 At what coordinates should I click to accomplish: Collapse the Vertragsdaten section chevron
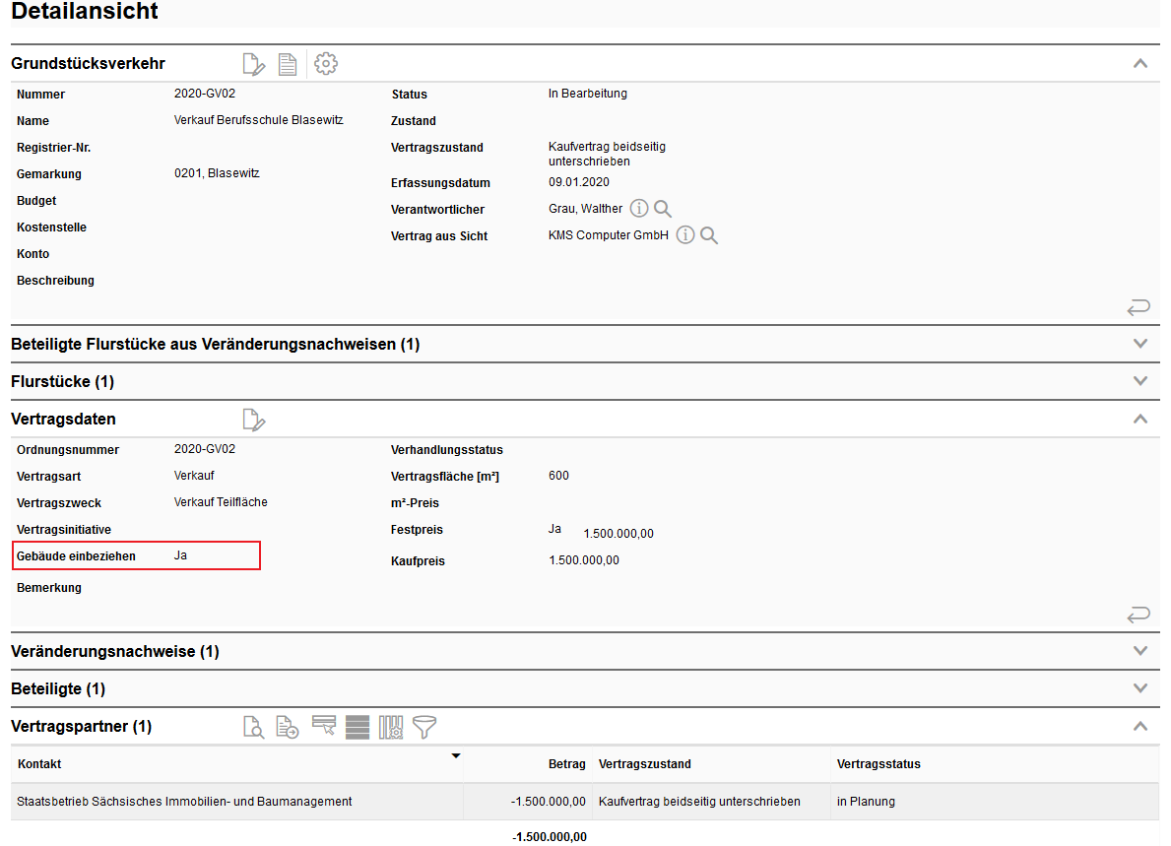(x=1140, y=419)
